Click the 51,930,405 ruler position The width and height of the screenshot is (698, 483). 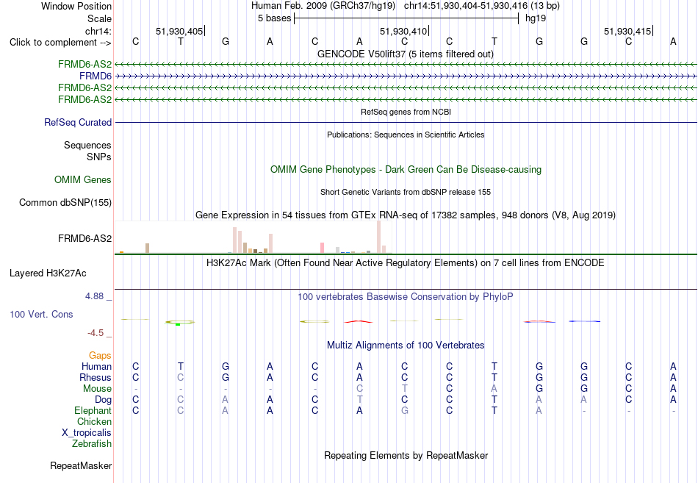click(179, 31)
